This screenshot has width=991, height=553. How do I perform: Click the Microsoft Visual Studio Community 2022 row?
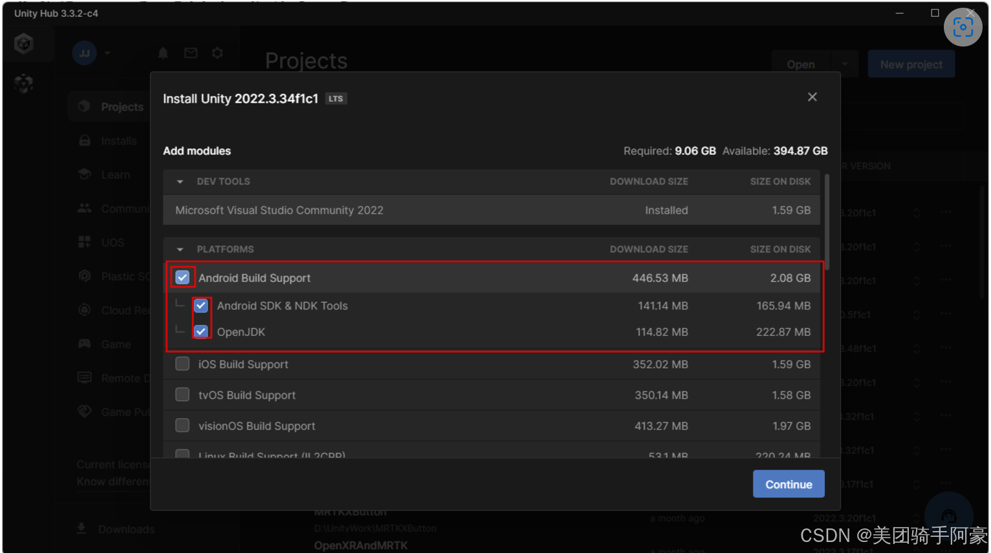pyautogui.click(x=492, y=210)
